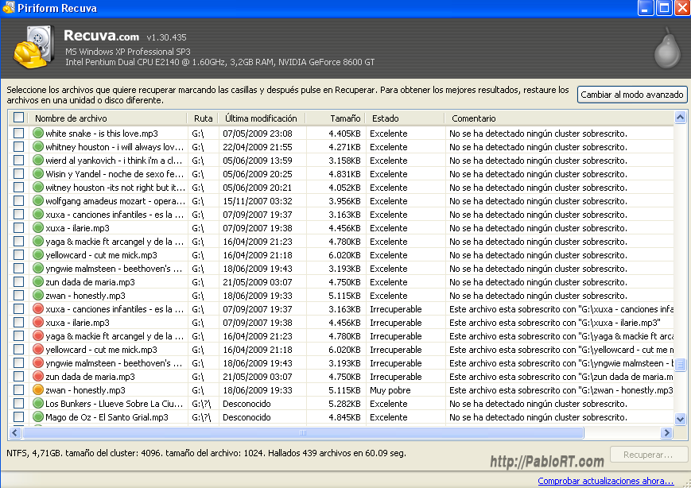The height and width of the screenshot is (488, 691).
Task: Tick checkbox for whitney houston - i will always
Action: (x=18, y=147)
